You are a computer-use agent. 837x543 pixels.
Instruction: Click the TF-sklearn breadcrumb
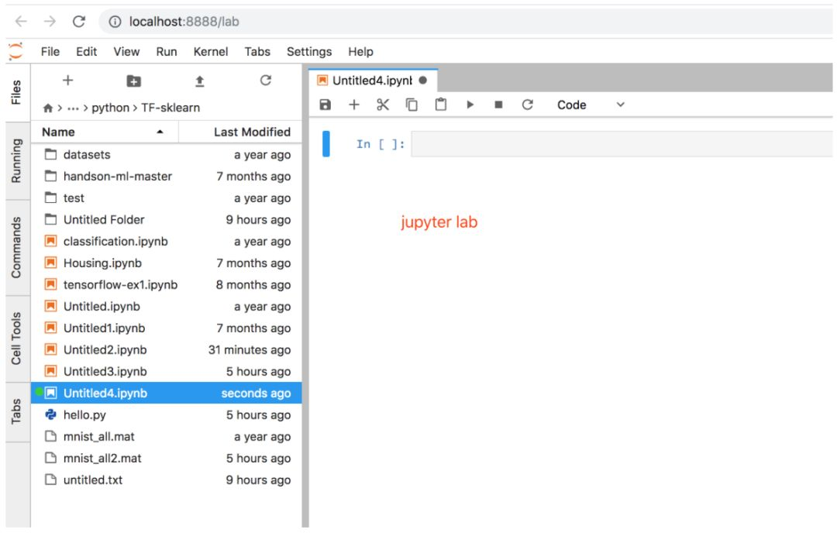click(x=170, y=108)
